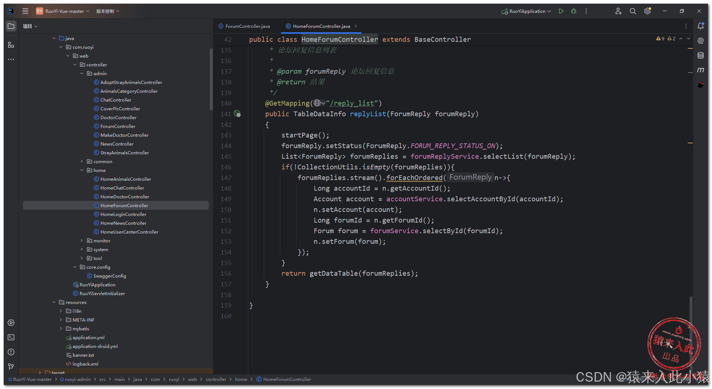The width and height of the screenshot is (712, 389).
Task: Run RuoYiApplication with the play icon
Action: (561, 11)
